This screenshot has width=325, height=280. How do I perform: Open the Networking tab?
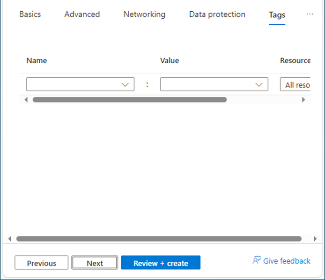point(144,15)
